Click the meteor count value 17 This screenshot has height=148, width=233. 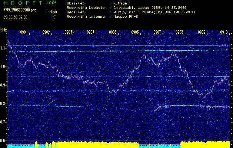(x=54, y=17)
